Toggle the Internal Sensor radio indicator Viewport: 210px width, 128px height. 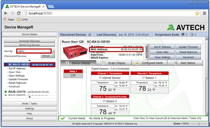tap(100, 77)
